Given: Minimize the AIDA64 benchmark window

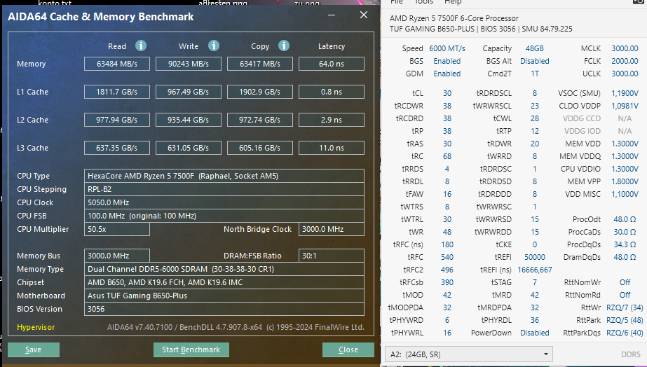Looking at the screenshot, I should (x=332, y=15).
